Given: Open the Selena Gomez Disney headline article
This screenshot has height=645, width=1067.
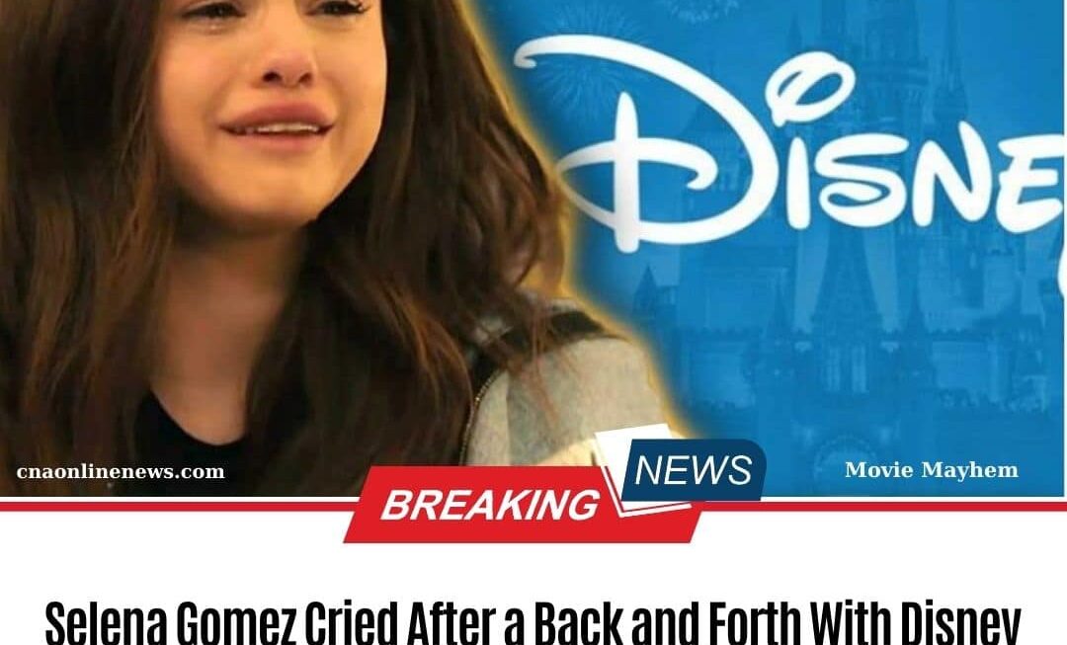Looking at the screenshot, I should click(x=533, y=622).
